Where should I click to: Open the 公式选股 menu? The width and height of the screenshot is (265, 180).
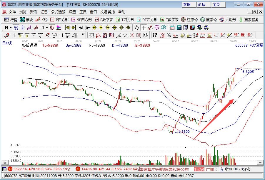pyautogui.click(x=58, y=12)
